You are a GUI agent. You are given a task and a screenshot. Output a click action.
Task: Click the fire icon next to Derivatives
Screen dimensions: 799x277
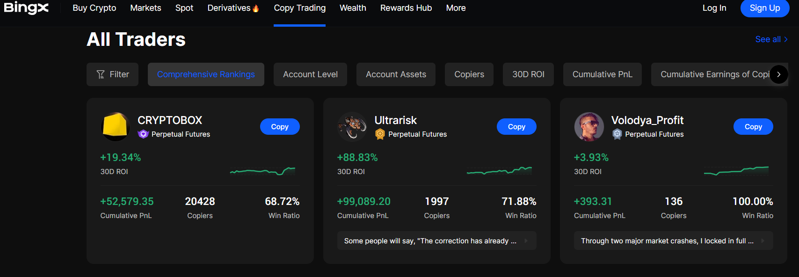tap(257, 7)
